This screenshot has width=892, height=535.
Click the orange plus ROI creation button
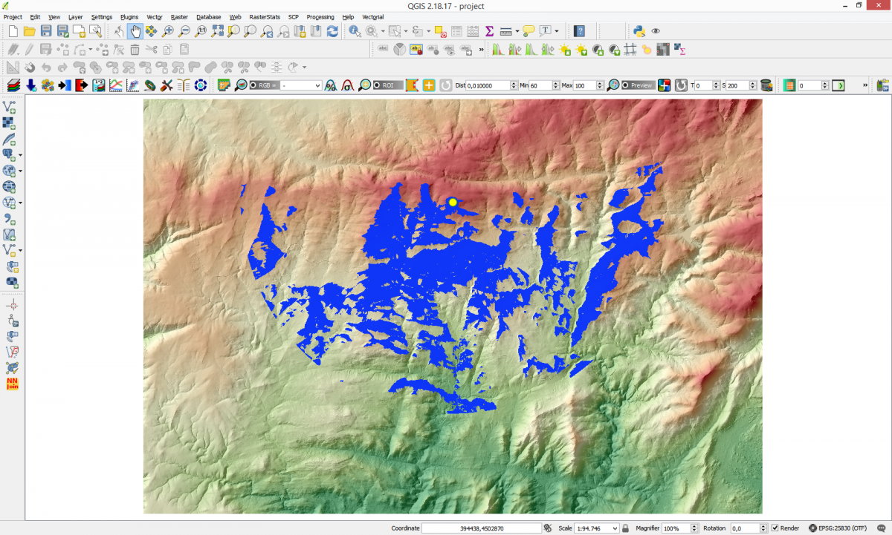coord(427,85)
